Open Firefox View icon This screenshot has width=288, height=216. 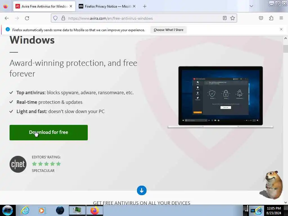[6, 6]
